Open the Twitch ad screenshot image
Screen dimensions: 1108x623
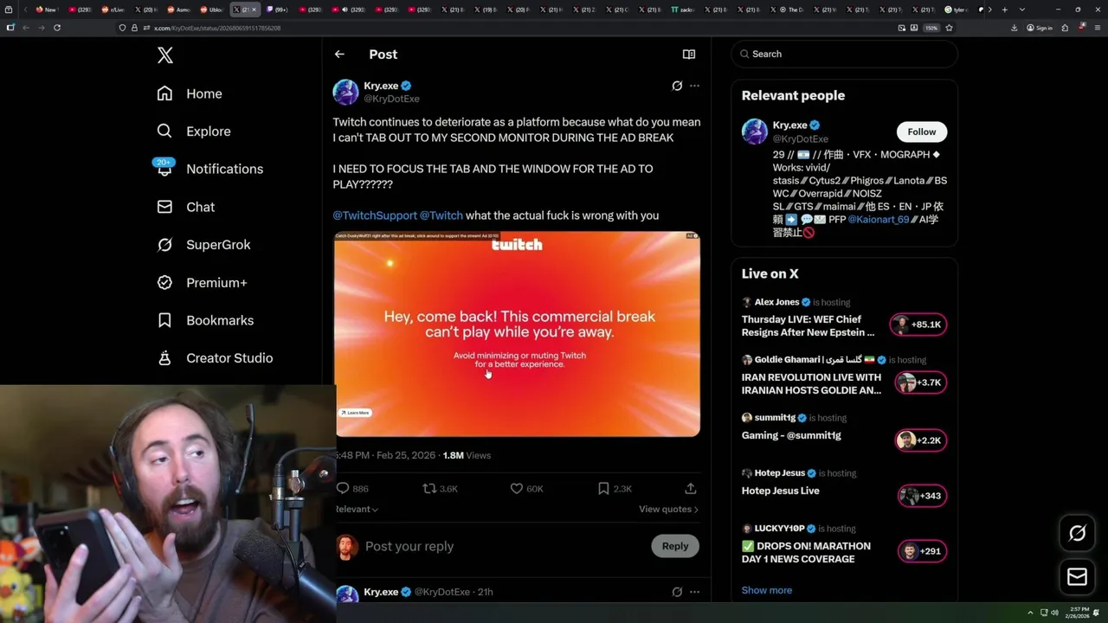518,334
